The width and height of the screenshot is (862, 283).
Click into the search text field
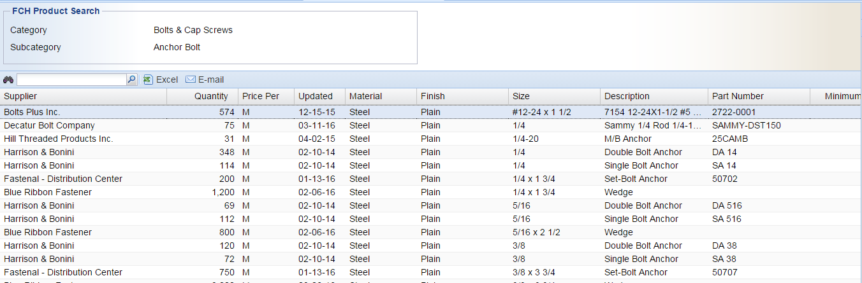click(x=71, y=79)
